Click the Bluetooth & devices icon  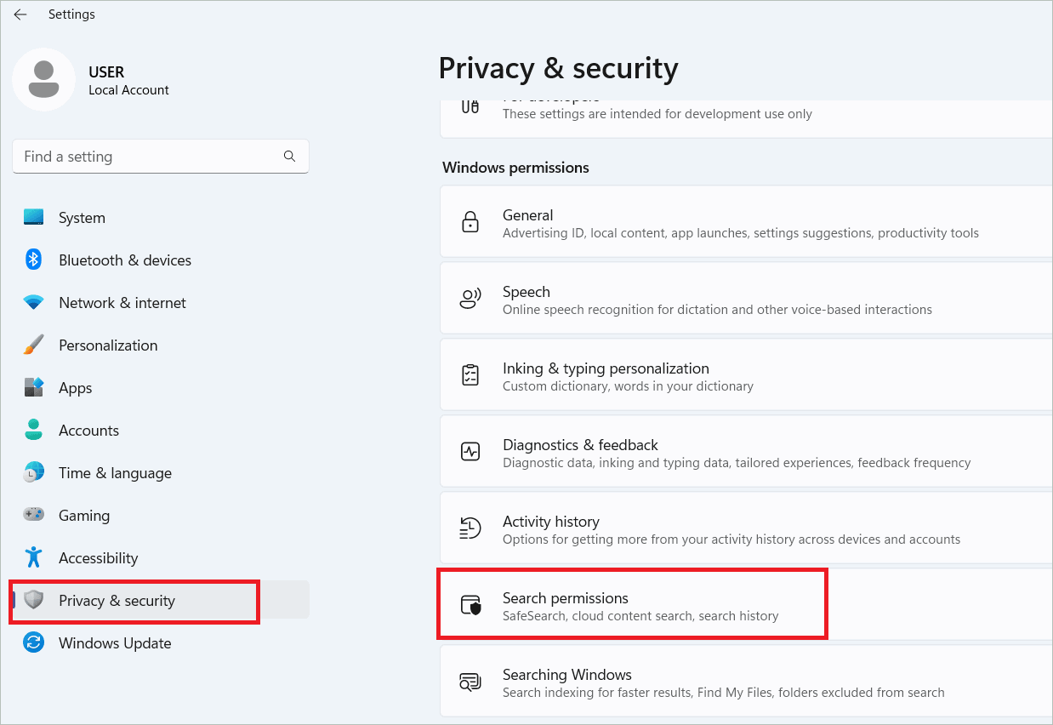[x=34, y=260]
